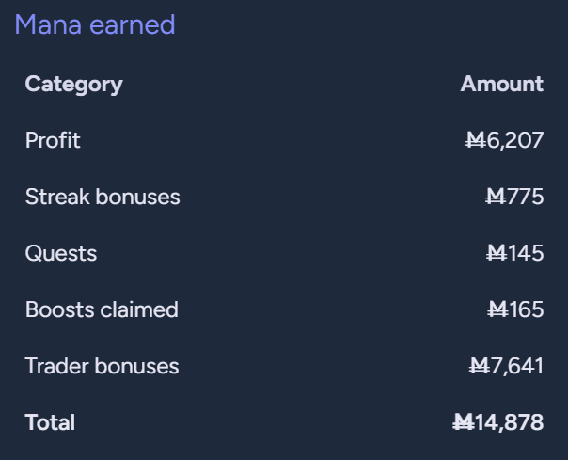The height and width of the screenshot is (460, 568).
Task: Click the Quests row label
Action: tap(61, 253)
